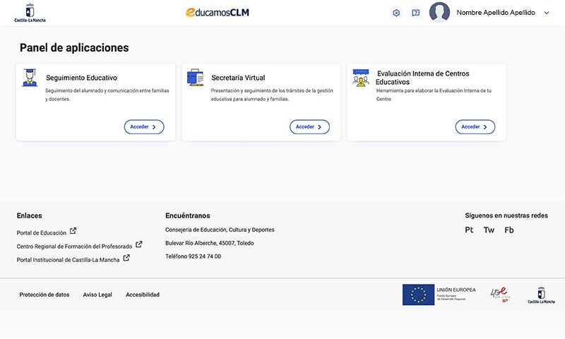
Task: Open the settings gear icon
Action: (396, 13)
